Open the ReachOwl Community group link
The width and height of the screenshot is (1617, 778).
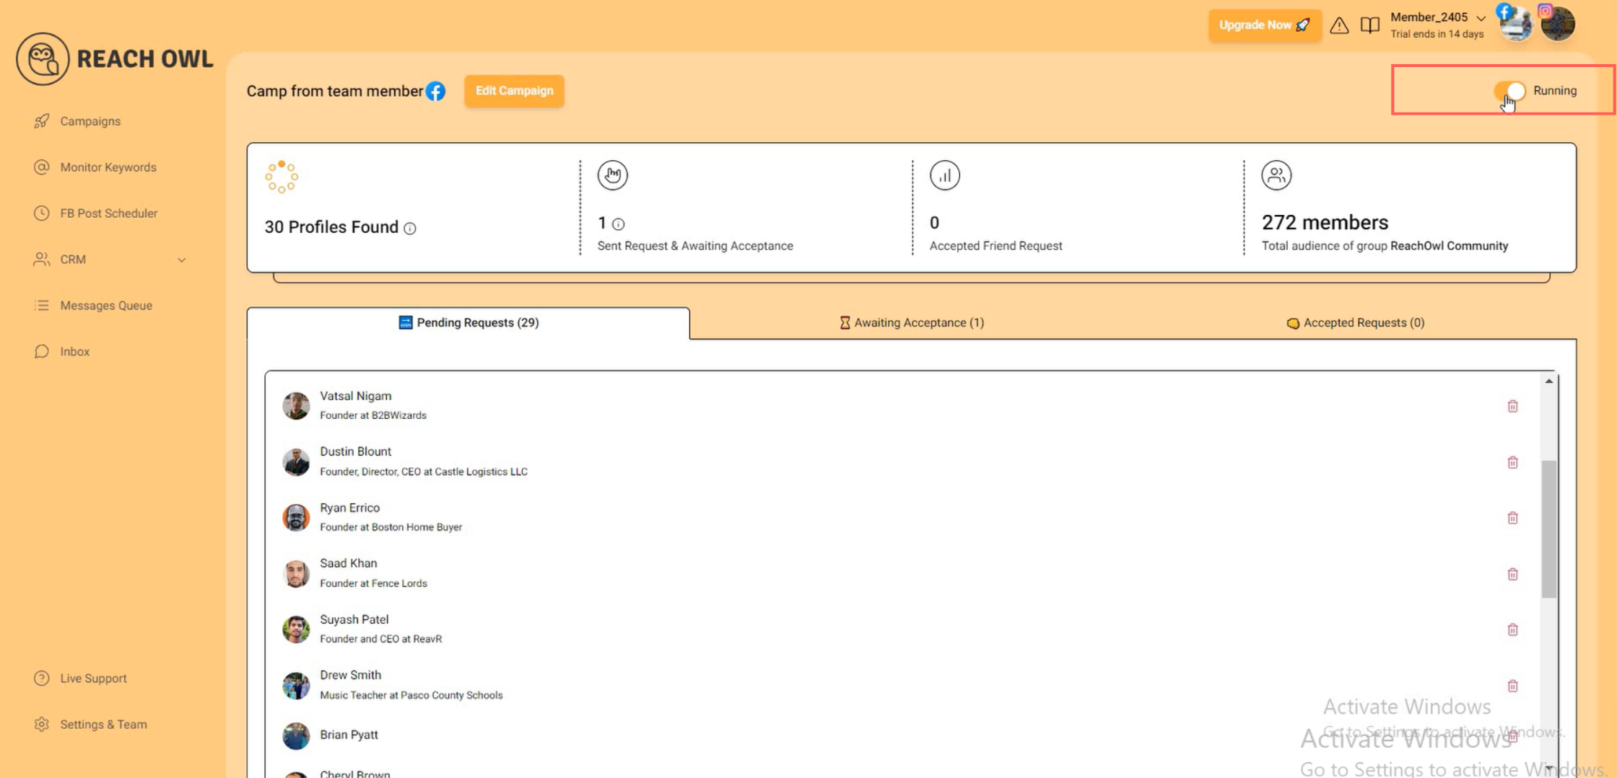coord(1449,246)
